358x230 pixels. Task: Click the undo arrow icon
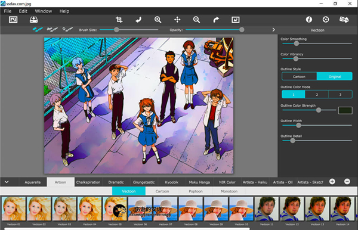pyautogui.click(x=138, y=20)
